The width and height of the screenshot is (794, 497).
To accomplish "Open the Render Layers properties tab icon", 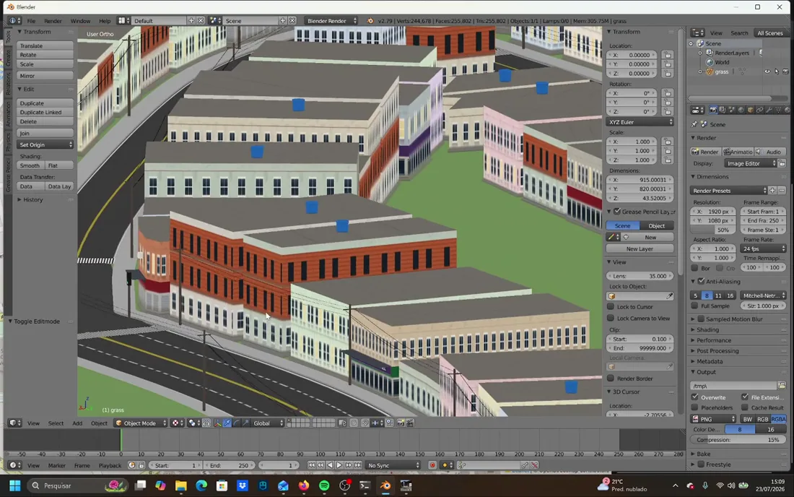I will [x=722, y=110].
